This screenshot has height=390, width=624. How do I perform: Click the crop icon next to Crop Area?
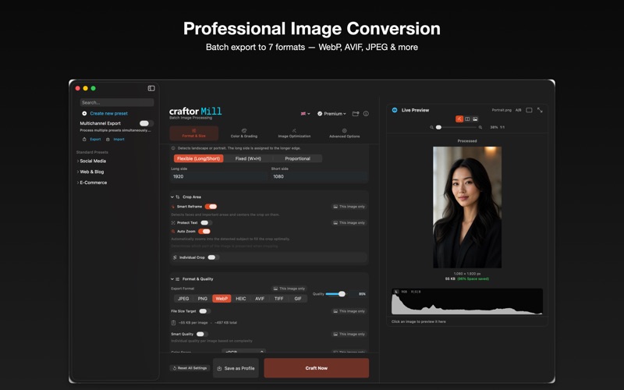tap(178, 197)
